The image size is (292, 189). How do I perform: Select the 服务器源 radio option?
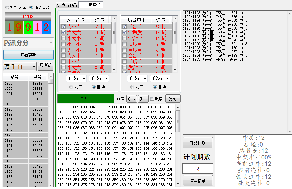coord(31,7)
